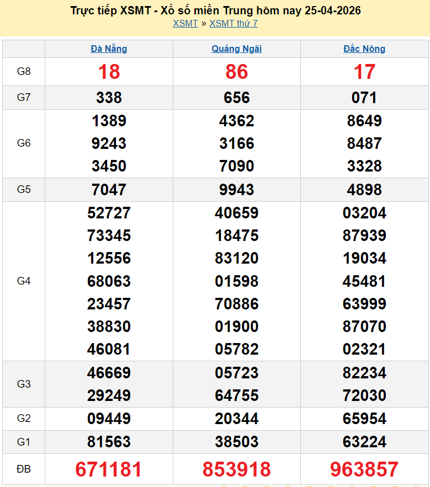
Task: Open the XSMT thứ 7 link
Action: [x=233, y=23]
